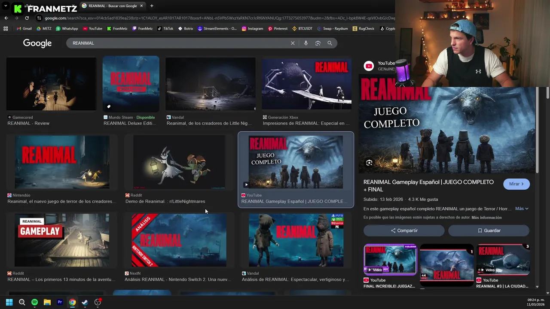Viewport: 550px width, 309px height.
Task: Open File Explorer from the taskbar
Action: point(47,302)
